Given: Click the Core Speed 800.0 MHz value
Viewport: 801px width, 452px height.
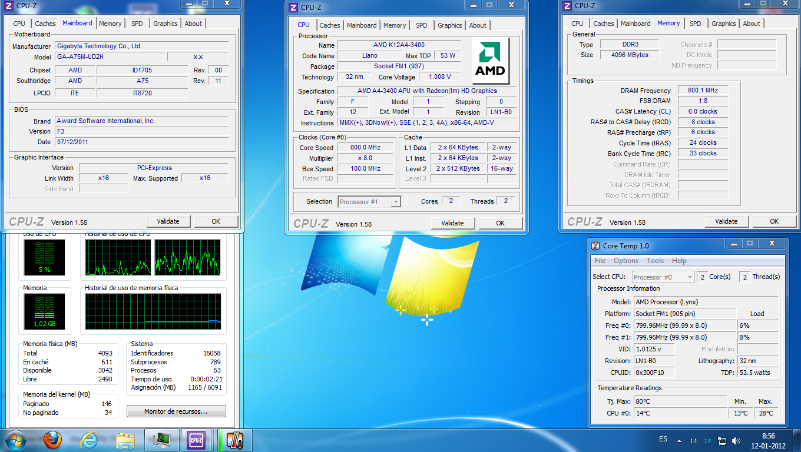Looking at the screenshot, I should pyautogui.click(x=365, y=147).
